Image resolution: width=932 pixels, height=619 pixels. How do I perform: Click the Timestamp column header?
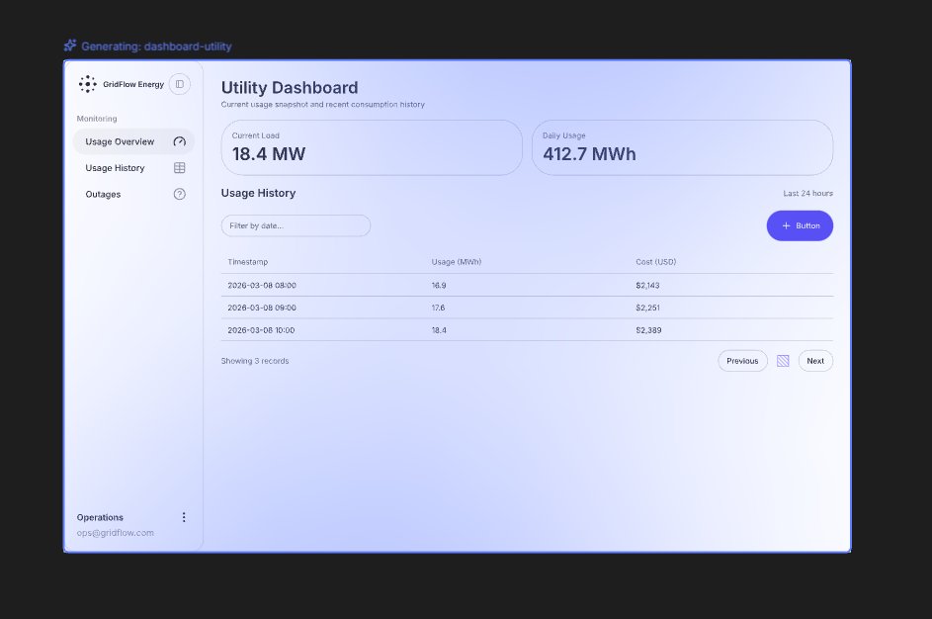[x=248, y=262]
